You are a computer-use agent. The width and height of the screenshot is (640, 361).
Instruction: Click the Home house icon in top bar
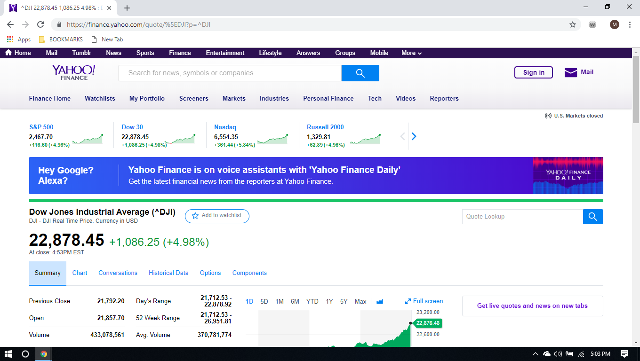[x=8, y=53]
